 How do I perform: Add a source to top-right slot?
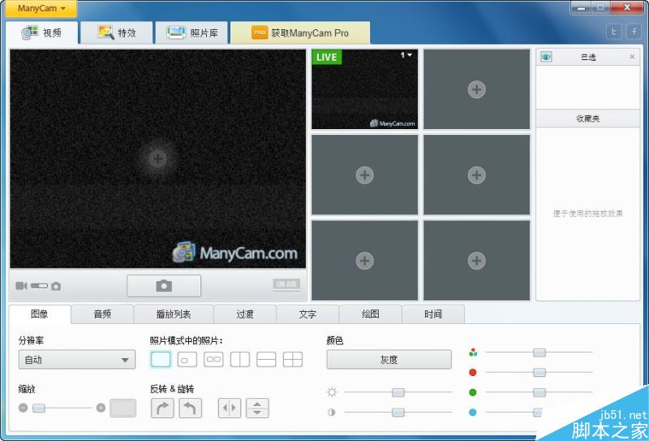(476, 89)
